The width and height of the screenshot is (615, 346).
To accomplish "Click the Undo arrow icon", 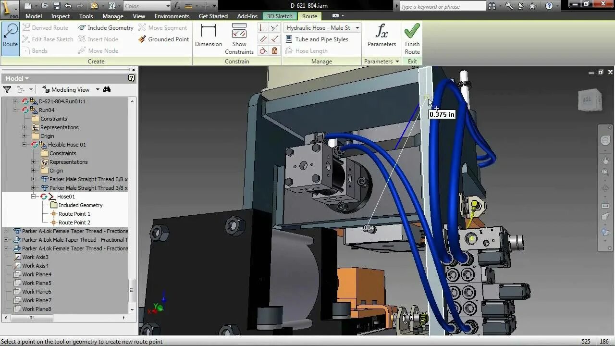I will 68,6.
